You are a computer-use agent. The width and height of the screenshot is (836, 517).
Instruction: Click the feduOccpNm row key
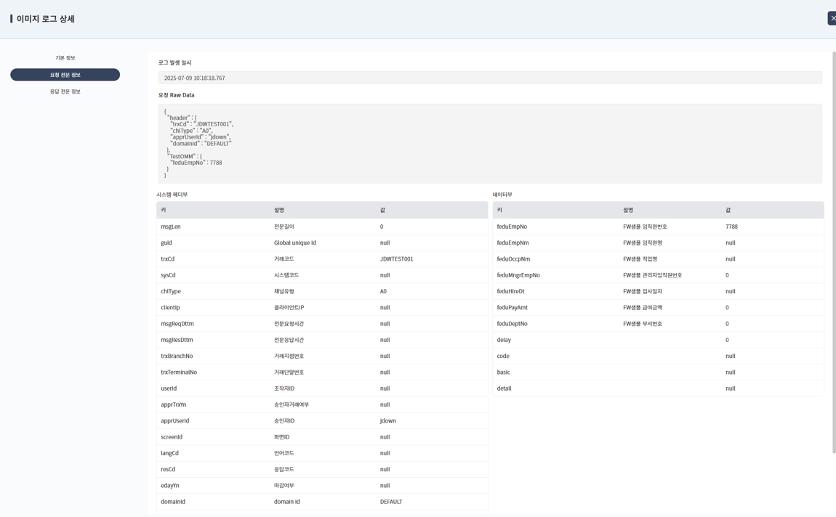[513, 259]
